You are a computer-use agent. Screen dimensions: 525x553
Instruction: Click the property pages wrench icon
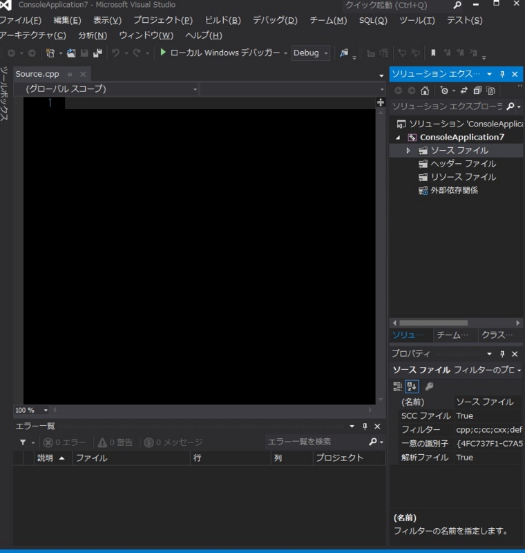click(x=429, y=386)
